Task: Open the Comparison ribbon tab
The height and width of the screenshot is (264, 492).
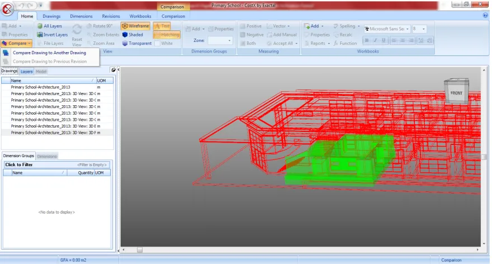Action: click(173, 16)
